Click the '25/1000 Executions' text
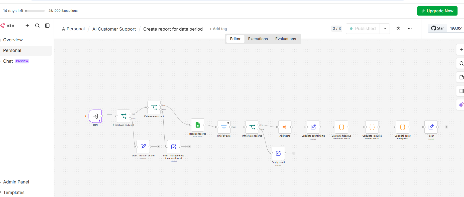The height and width of the screenshot is (197, 464). 63,11
